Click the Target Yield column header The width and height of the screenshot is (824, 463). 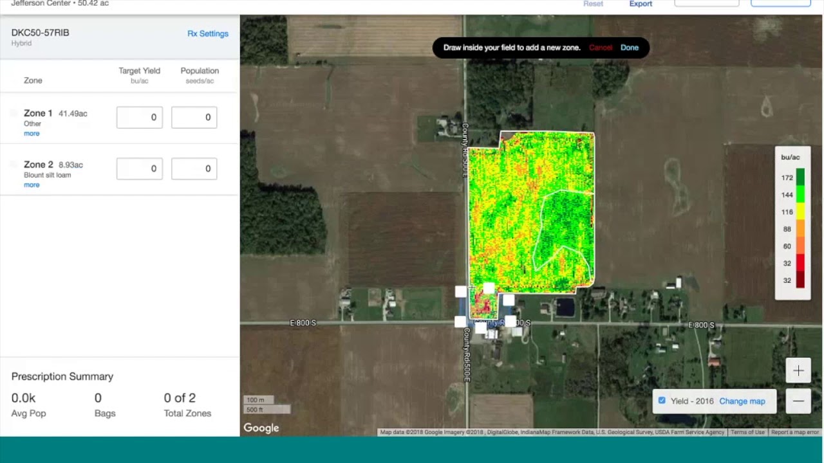(140, 71)
